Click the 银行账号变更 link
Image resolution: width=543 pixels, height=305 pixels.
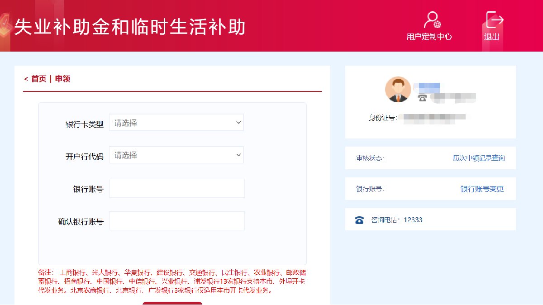point(482,189)
